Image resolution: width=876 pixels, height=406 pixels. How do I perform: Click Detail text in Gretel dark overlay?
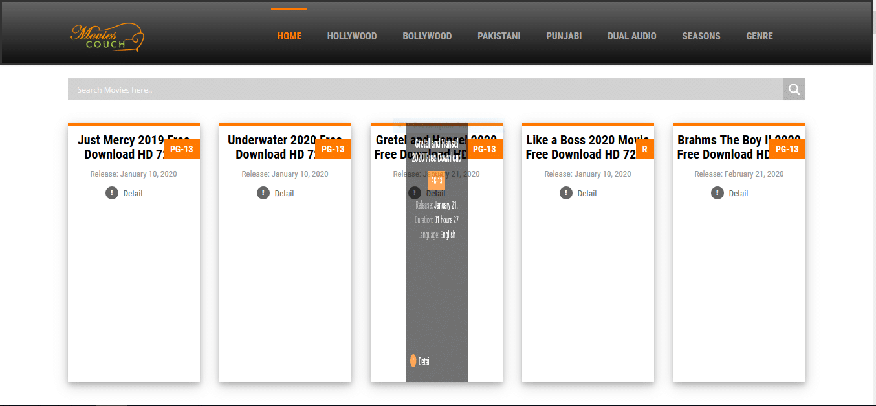(424, 361)
